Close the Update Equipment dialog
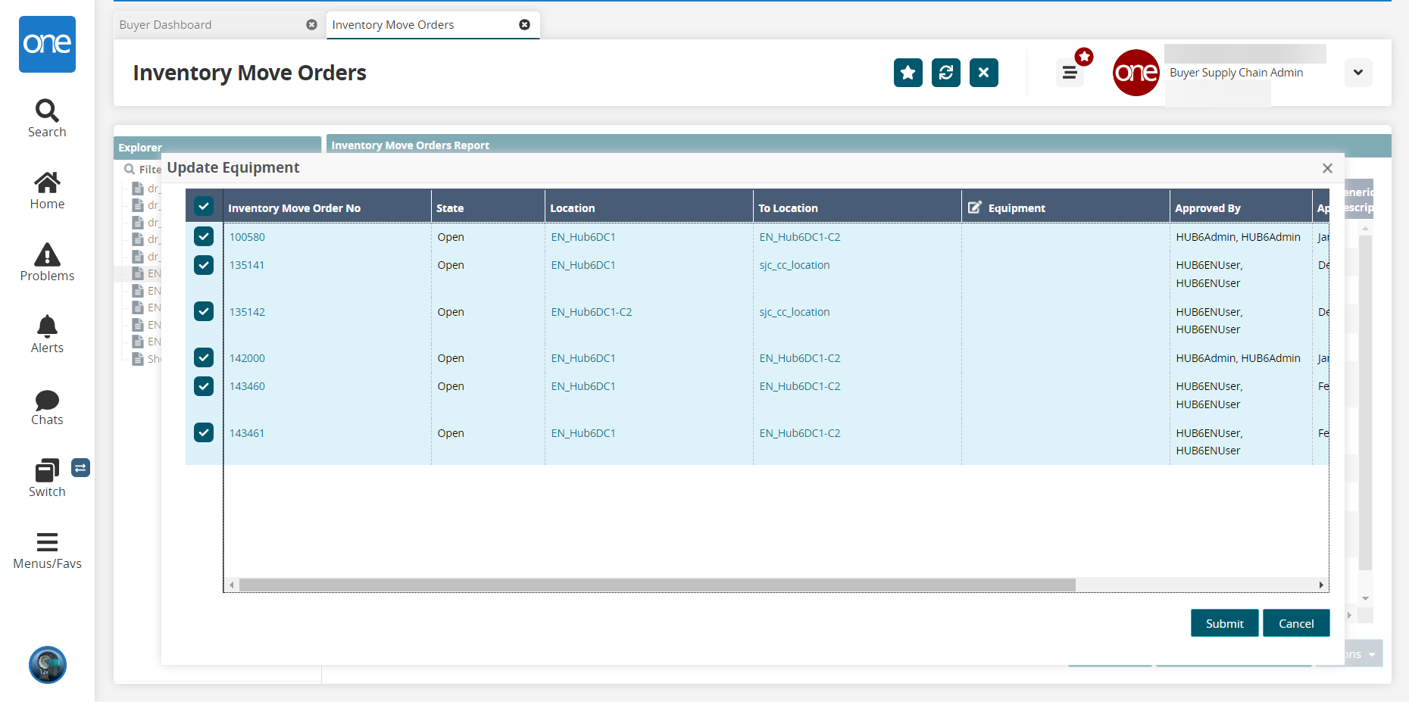 [x=1327, y=168]
